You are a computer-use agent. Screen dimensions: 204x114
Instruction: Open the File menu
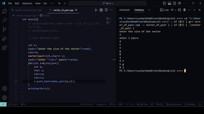pyautogui.click(x=10, y=3)
